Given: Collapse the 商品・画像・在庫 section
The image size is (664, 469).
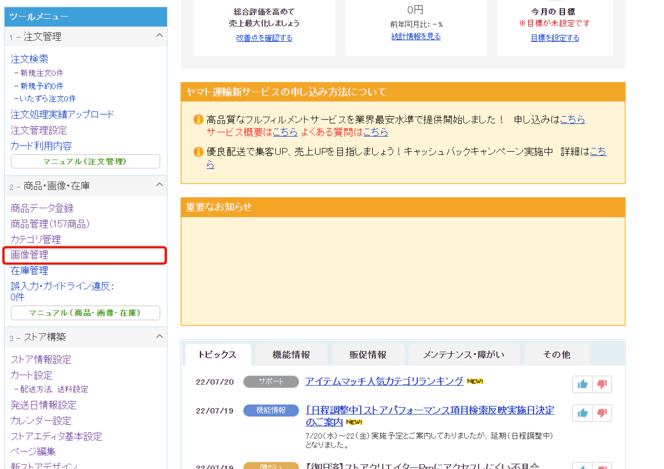Looking at the screenshot, I should coord(159,185).
